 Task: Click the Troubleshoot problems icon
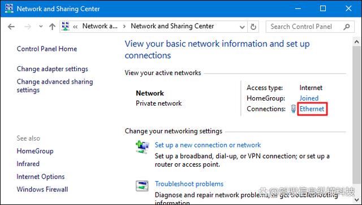pos(142,186)
